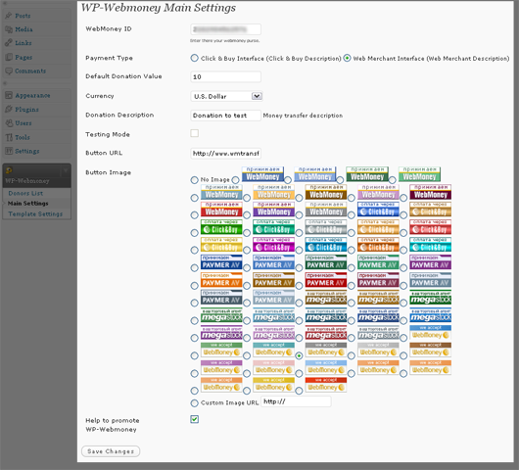The image size is (519, 470).
Task: Select Web Merchant Interface radio button
Action: (x=347, y=58)
